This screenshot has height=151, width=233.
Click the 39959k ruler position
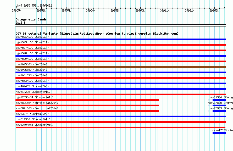coord(115,10)
